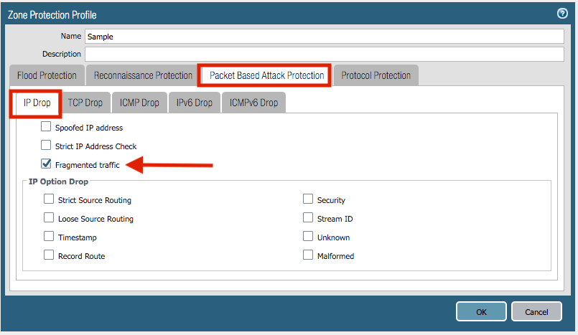Open the ICMP Drop sub-tab
This screenshot has height=335, width=578.
139,103
